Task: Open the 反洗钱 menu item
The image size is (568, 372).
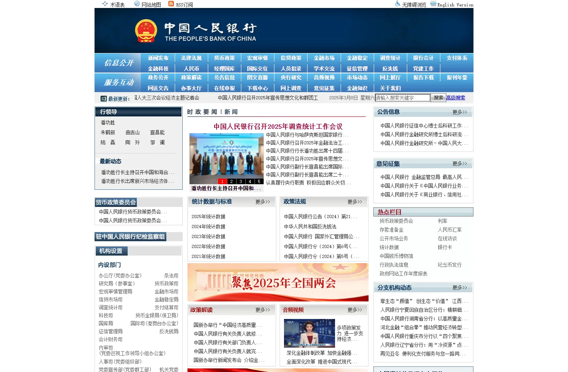Action: 390,69
